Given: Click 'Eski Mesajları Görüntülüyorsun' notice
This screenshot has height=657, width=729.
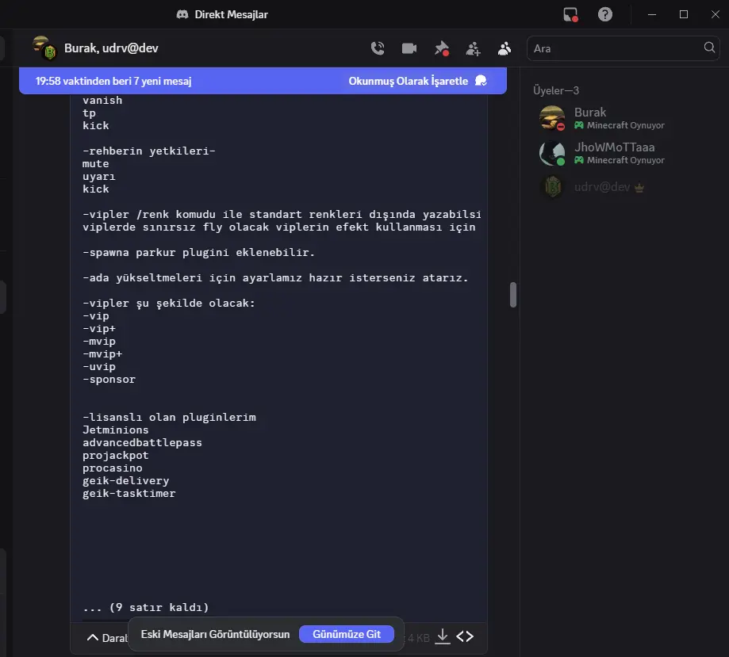Looking at the screenshot, I should coord(215,634).
